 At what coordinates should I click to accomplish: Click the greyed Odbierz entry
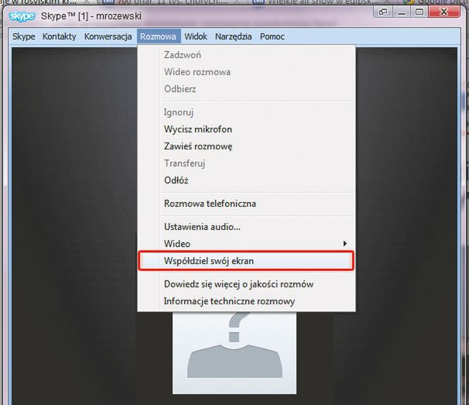(246, 89)
